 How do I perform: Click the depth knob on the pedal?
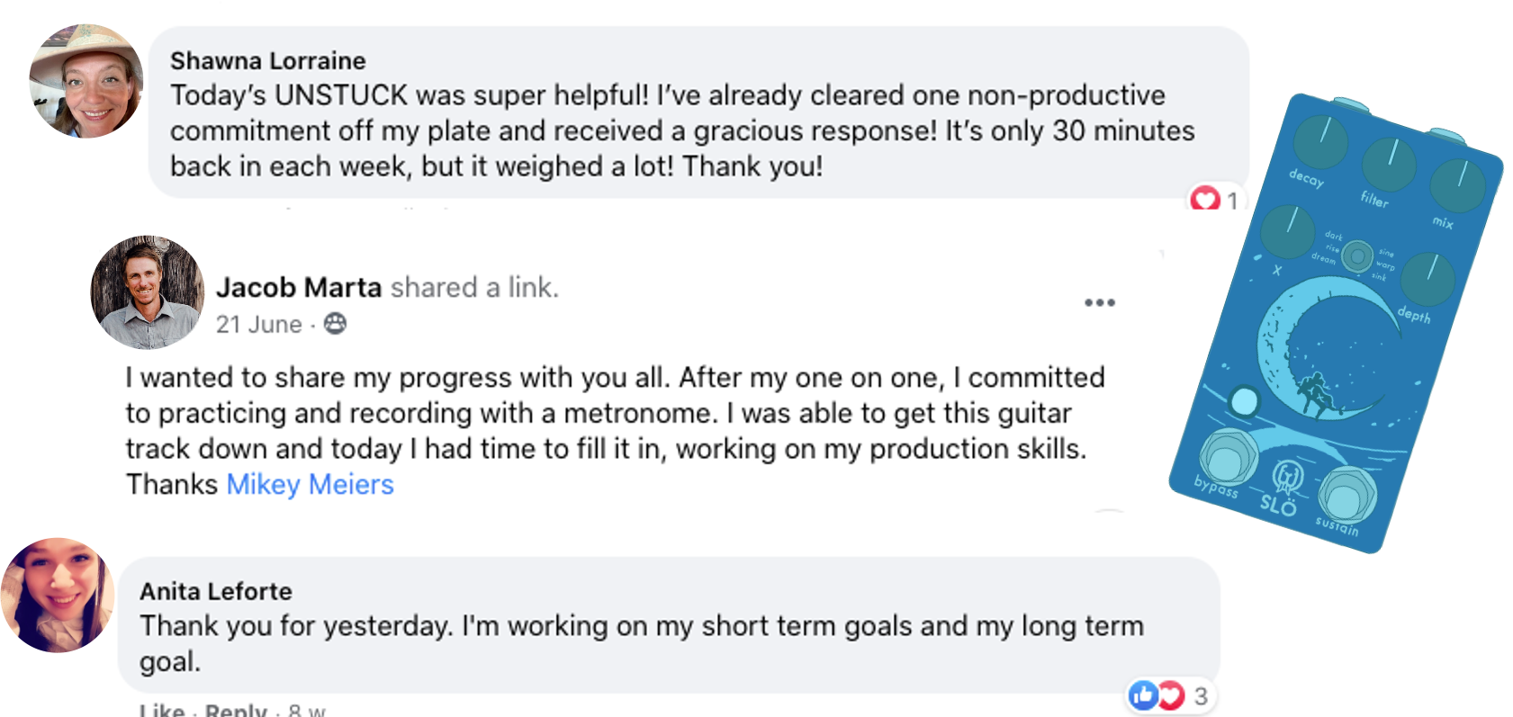pos(1427,278)
